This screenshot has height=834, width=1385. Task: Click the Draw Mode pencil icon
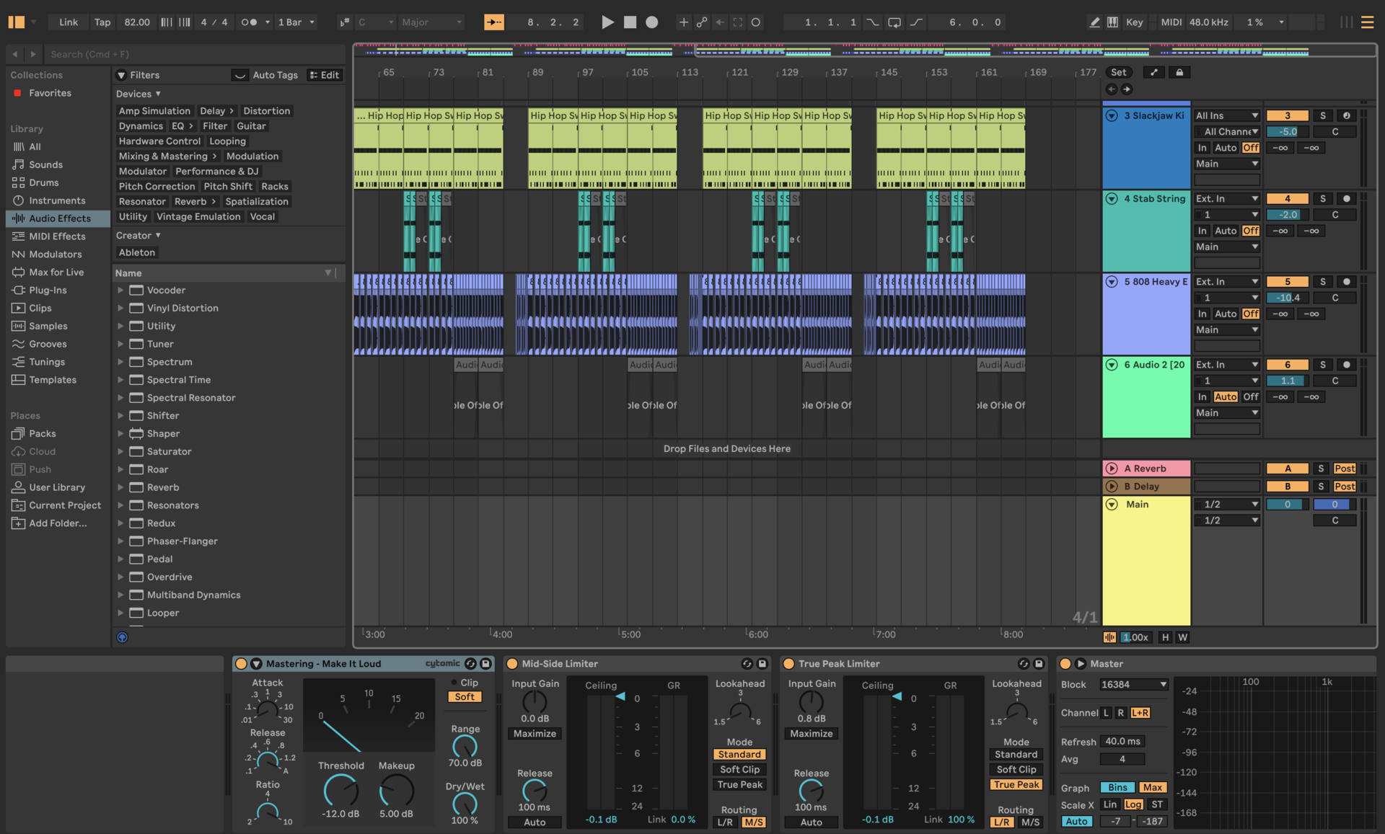1094,22
